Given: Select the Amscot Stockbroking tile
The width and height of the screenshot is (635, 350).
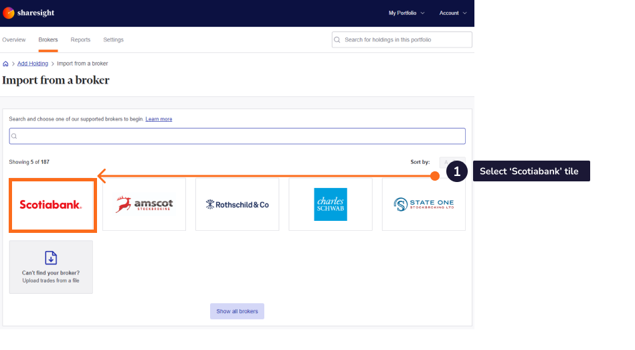Looking at the screenshot, I should pyautogui.click(x=144, y=204).
